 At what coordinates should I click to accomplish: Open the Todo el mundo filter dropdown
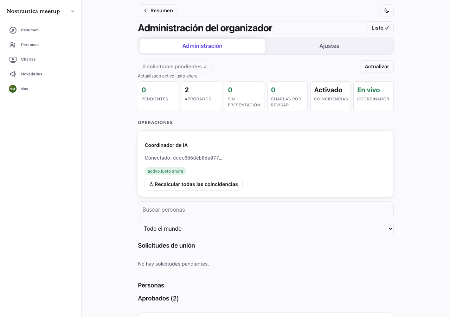pyautogui.click(x=266, y=229)
